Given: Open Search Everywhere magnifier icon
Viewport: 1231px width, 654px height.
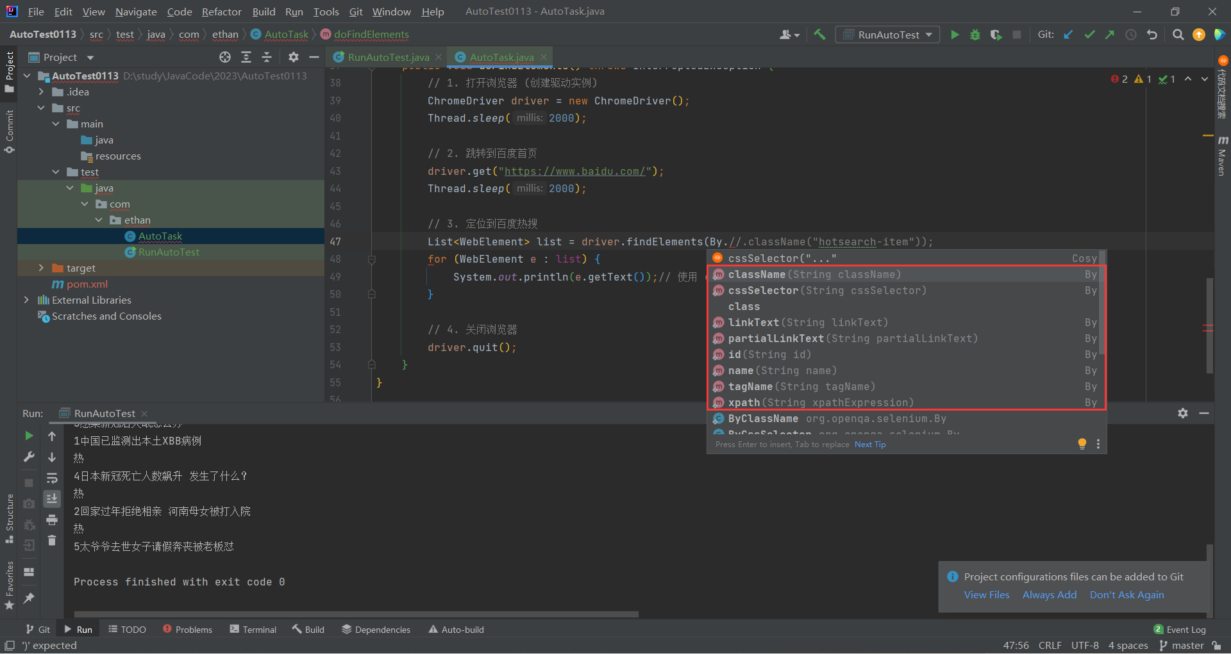Looking at the screenshot, I should [1178, 35].
